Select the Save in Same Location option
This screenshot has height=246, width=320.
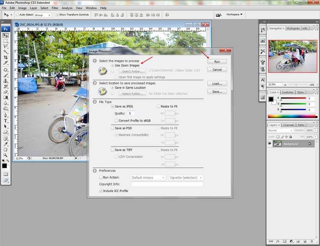(x=113, y=88)
